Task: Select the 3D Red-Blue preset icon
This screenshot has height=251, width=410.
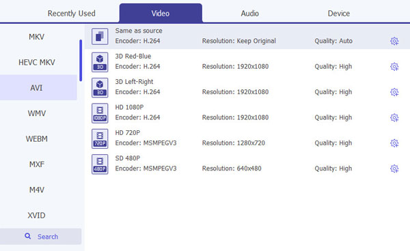Action: (x=100, y=62)
